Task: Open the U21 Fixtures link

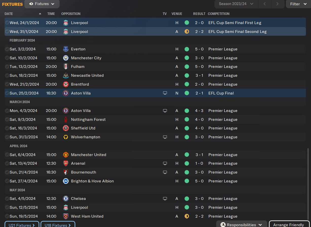Action: 22,225
